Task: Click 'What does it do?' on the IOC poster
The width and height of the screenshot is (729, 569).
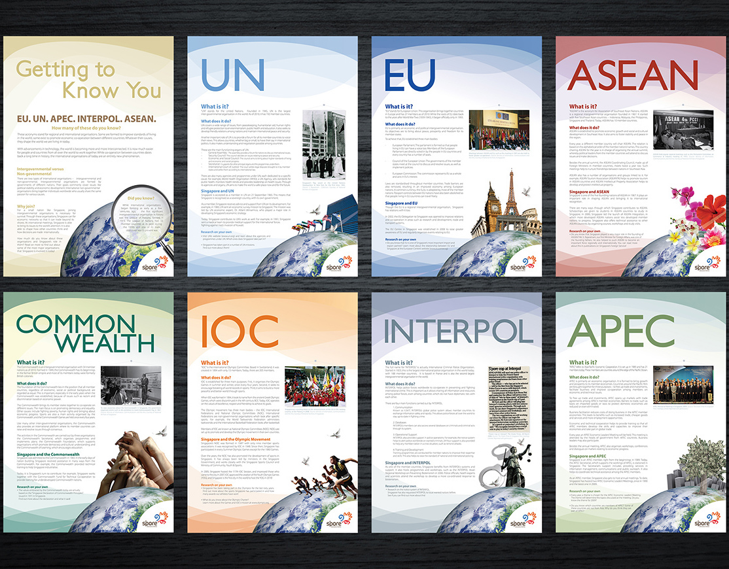Action: pyautogui.click(x=216, y=377)
